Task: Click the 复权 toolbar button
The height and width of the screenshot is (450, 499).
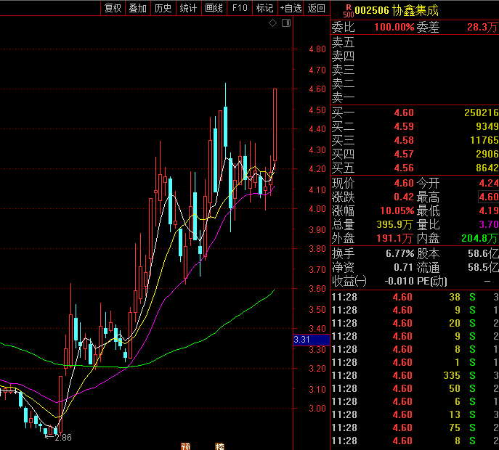Action: 113,8
